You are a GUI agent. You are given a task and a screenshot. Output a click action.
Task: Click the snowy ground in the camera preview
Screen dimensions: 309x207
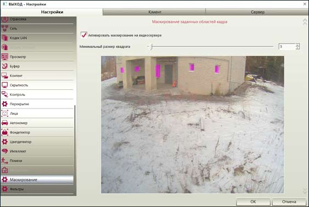click(x=192, y=146)
